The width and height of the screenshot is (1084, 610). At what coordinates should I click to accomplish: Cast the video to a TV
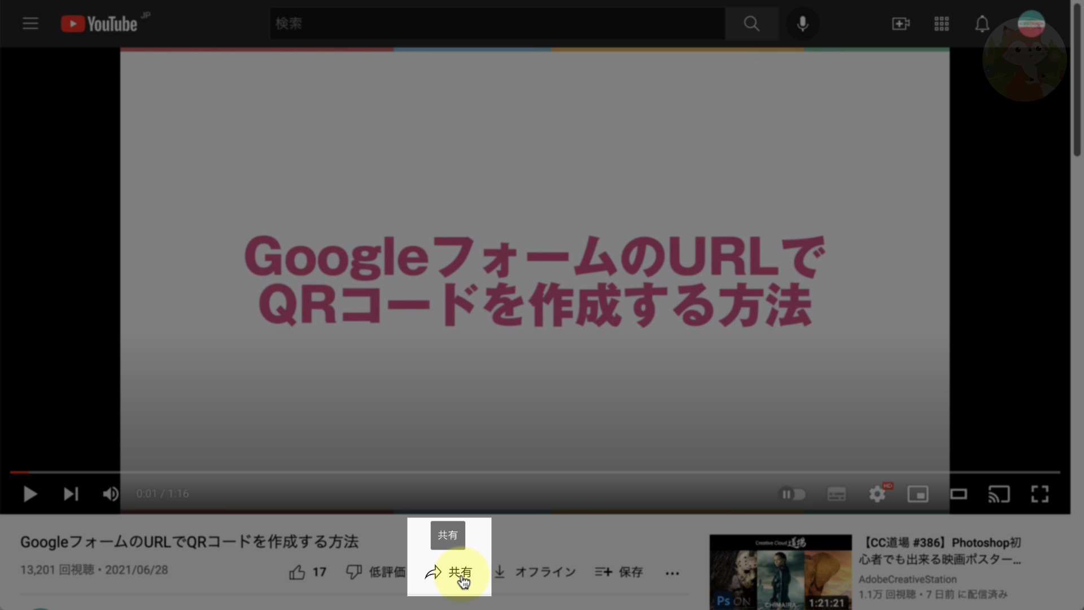point(999,494)
